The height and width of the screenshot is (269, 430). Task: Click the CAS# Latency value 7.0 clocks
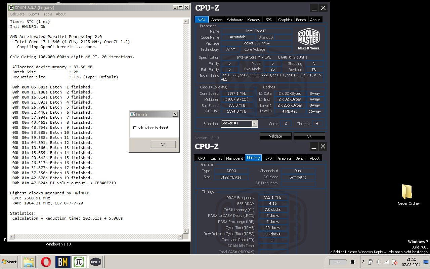[273, 210]
